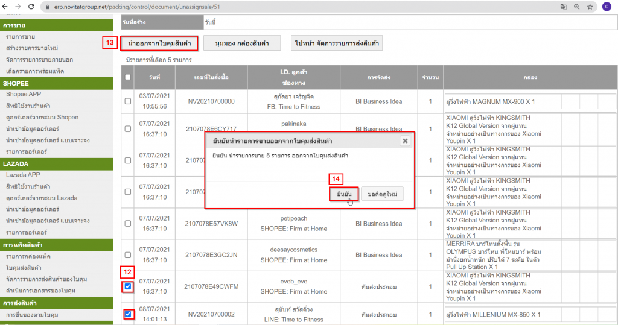Open the purple profile avatar

click(x=606, y=7)
